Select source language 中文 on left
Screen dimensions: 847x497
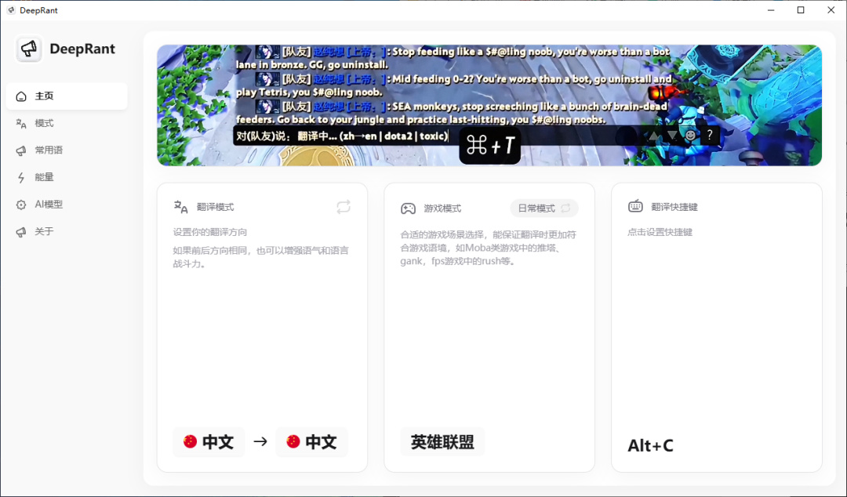point(209,442)
